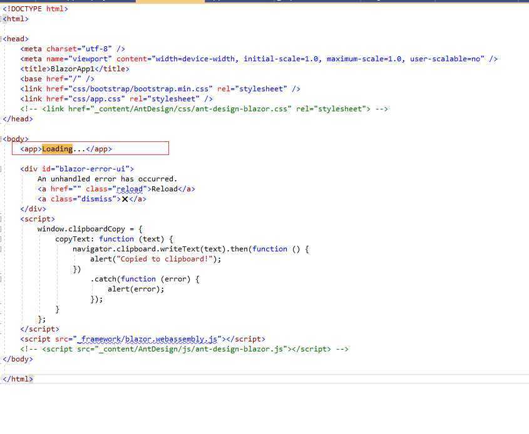Collapse the blazor-error-ui div outline marker
This screenshot has width=529, height=434.
pos(1,169)
